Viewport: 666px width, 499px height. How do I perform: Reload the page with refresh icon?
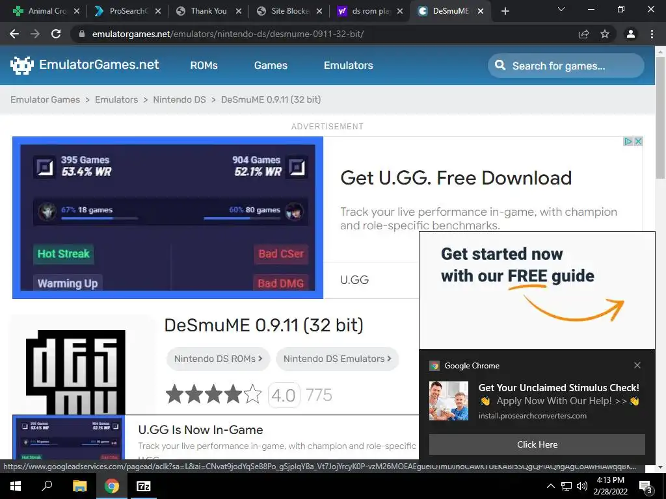(x=56, y=34)
